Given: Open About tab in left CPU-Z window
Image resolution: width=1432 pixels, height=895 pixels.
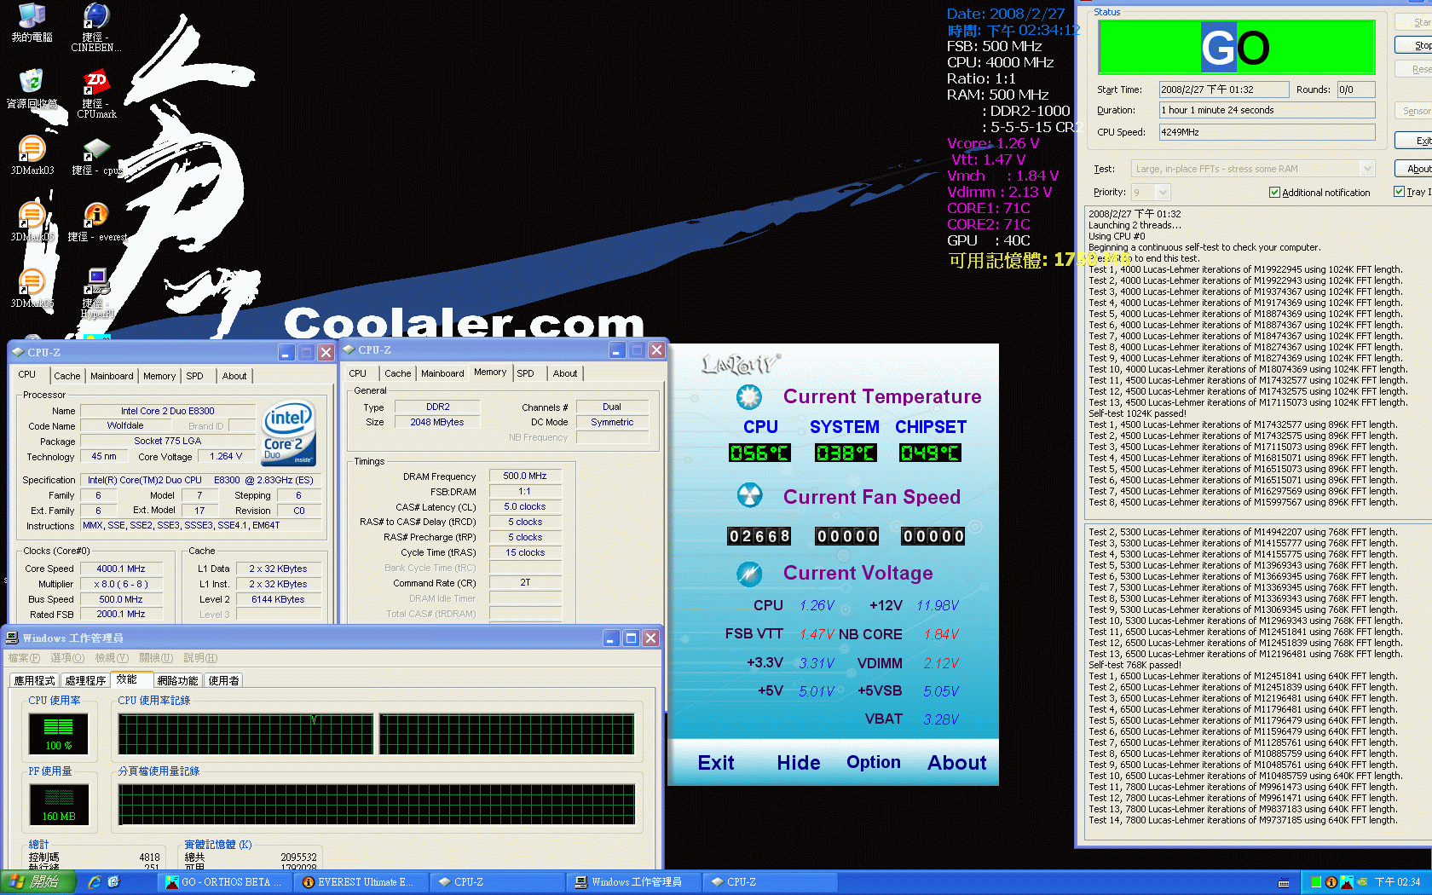Looking at the screenshot, I should pos(234,376).
